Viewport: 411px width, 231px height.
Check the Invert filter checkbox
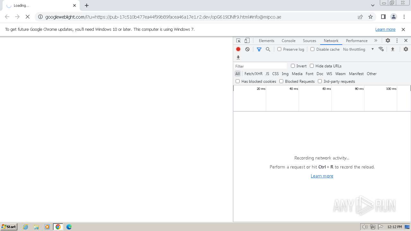(x=293, y=66)
